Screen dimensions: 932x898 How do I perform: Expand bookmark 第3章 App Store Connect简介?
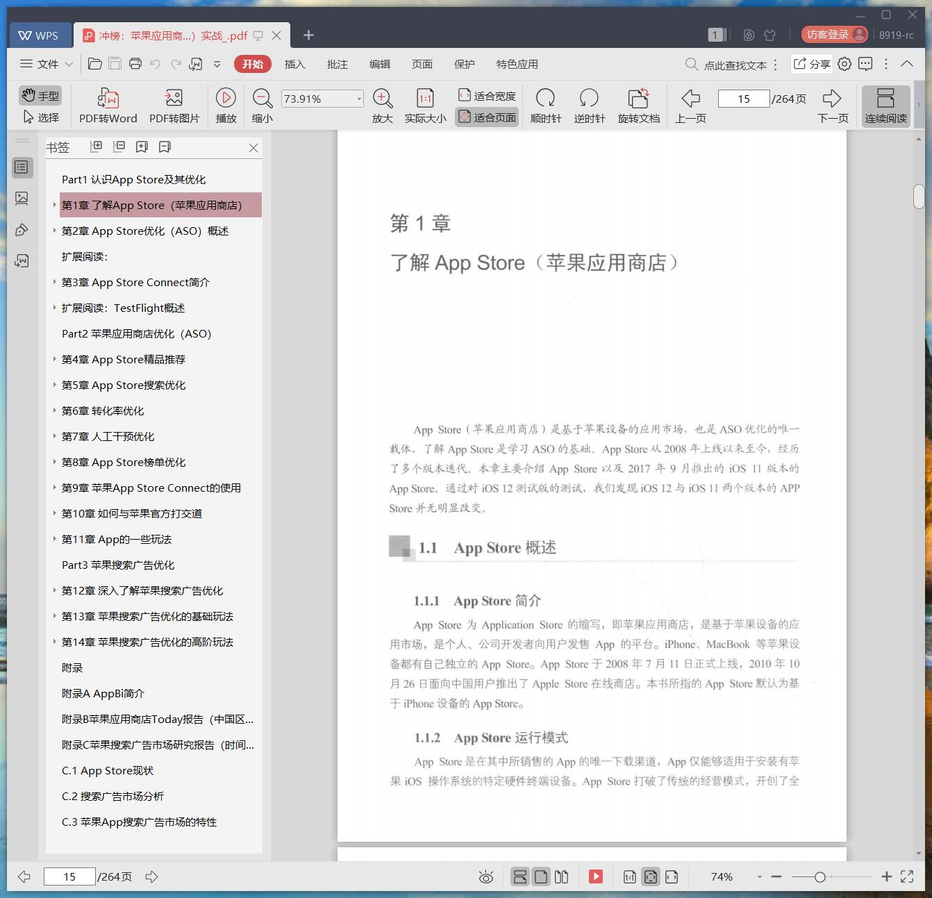click(x=55, y=282)
